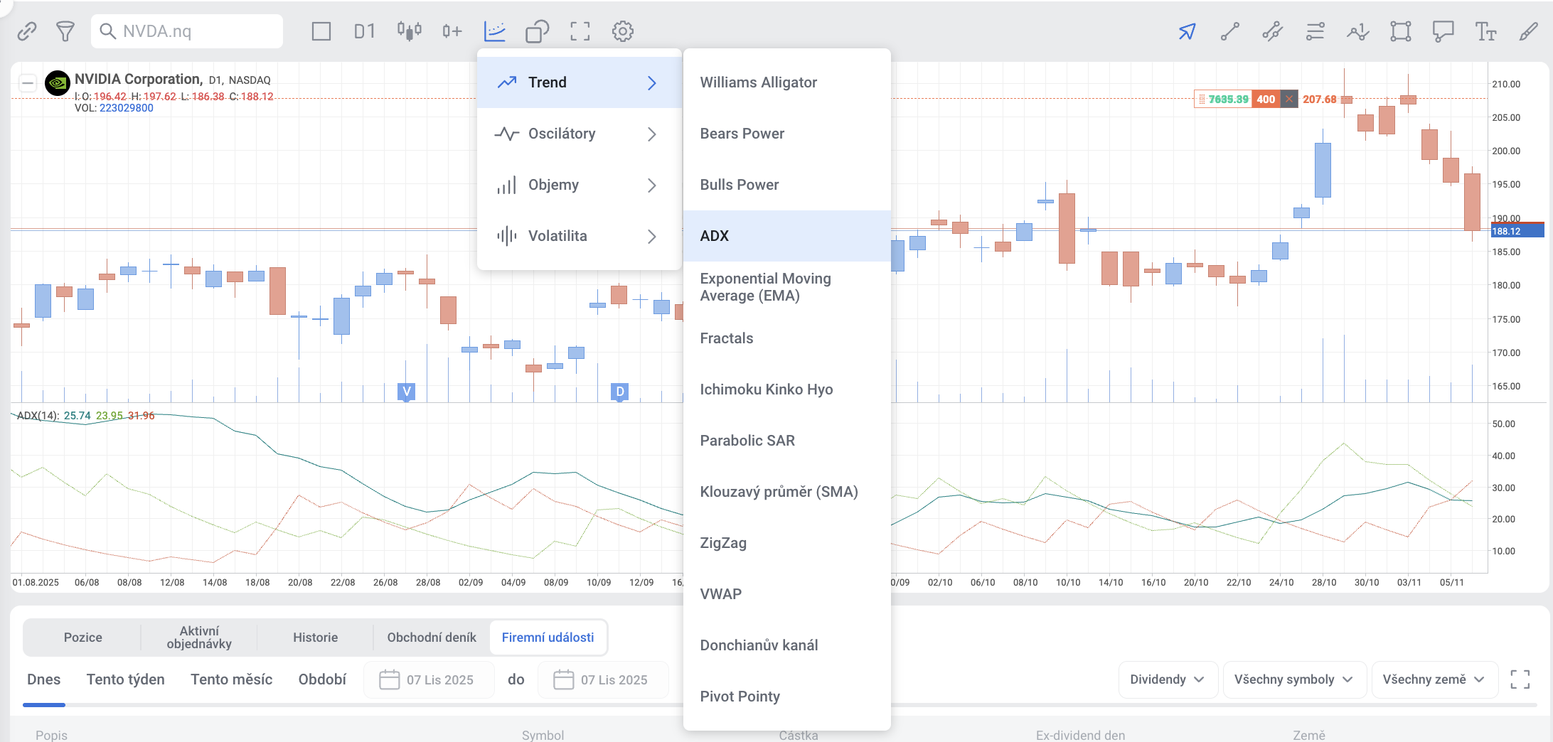
Task: Click the NVIDIA logo icon
Action: (58, 83)
